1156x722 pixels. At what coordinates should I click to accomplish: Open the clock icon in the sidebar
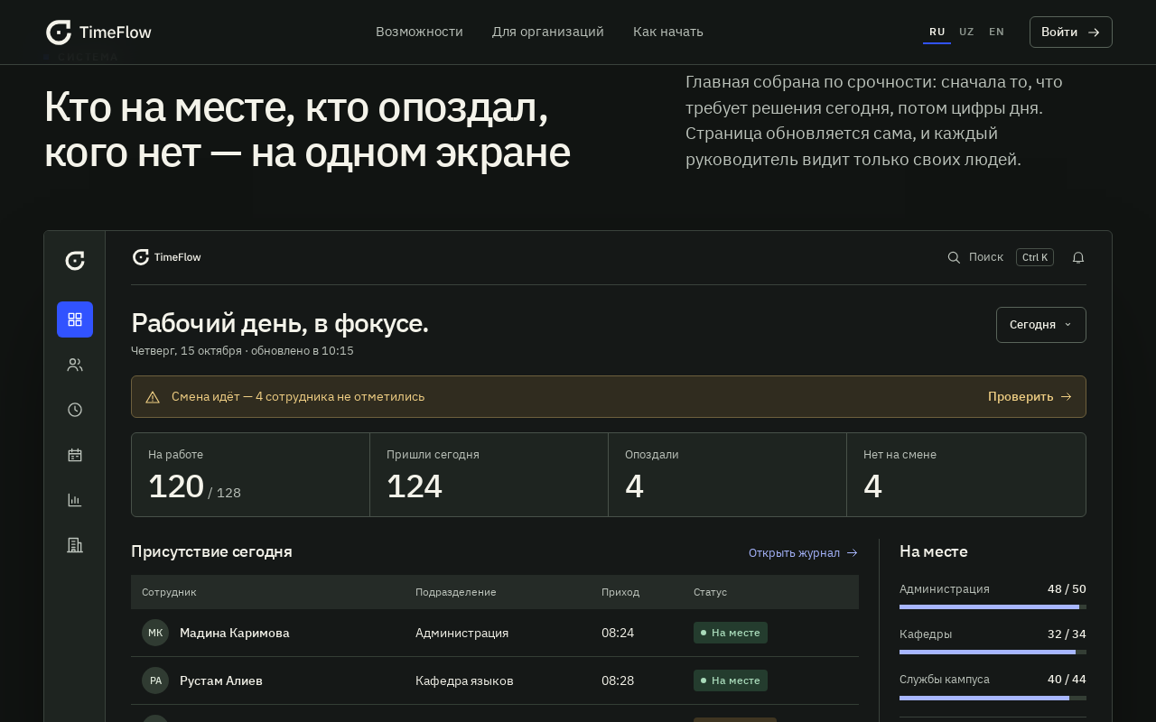(x=75, y=410)
